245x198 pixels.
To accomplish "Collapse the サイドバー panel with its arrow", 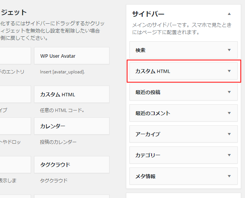I will click(x=229, y=14).
